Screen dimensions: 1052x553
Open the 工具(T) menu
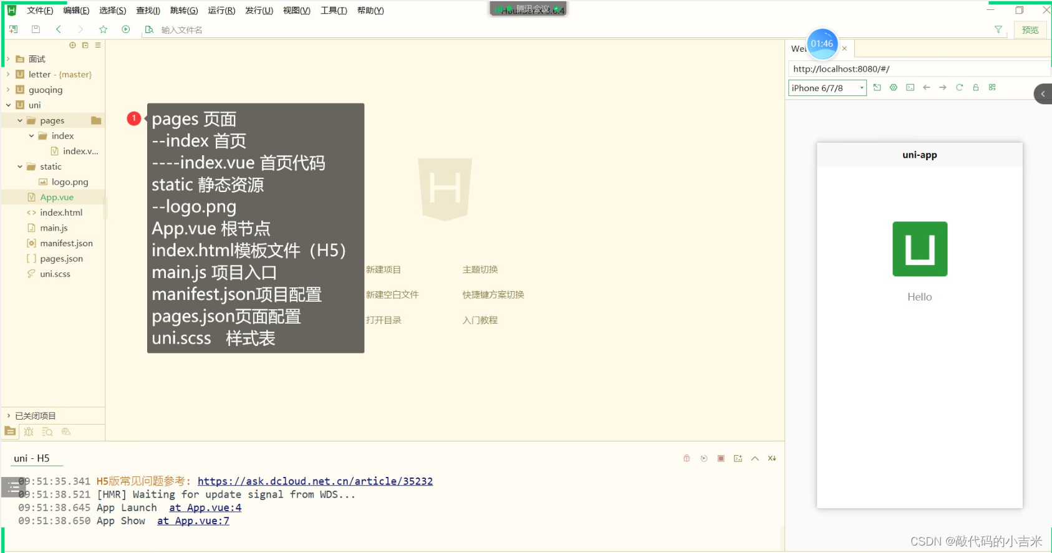point(334,11)
